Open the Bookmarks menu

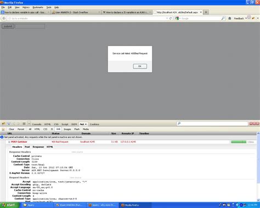coord(38,7)
